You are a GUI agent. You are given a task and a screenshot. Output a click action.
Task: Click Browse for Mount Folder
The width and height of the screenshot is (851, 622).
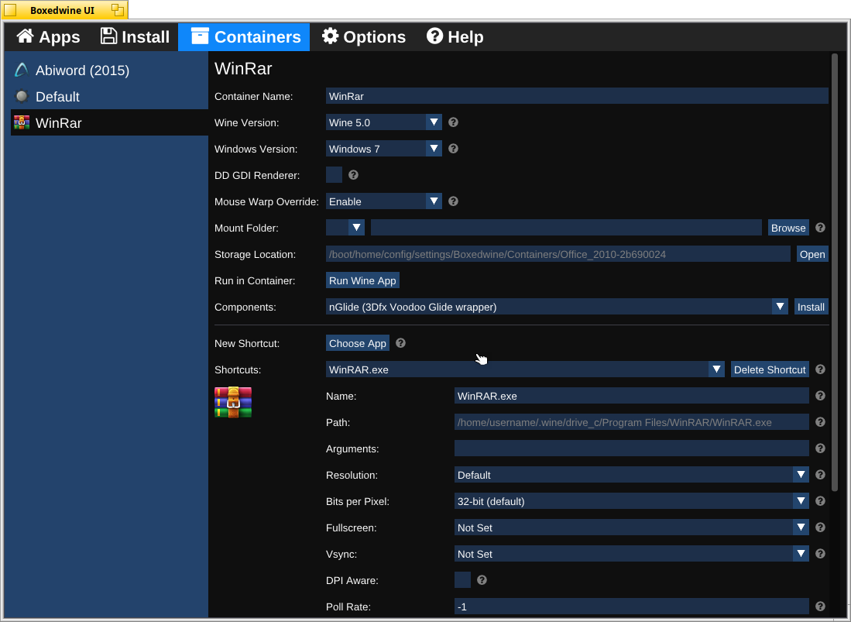(x=788, y=228)
